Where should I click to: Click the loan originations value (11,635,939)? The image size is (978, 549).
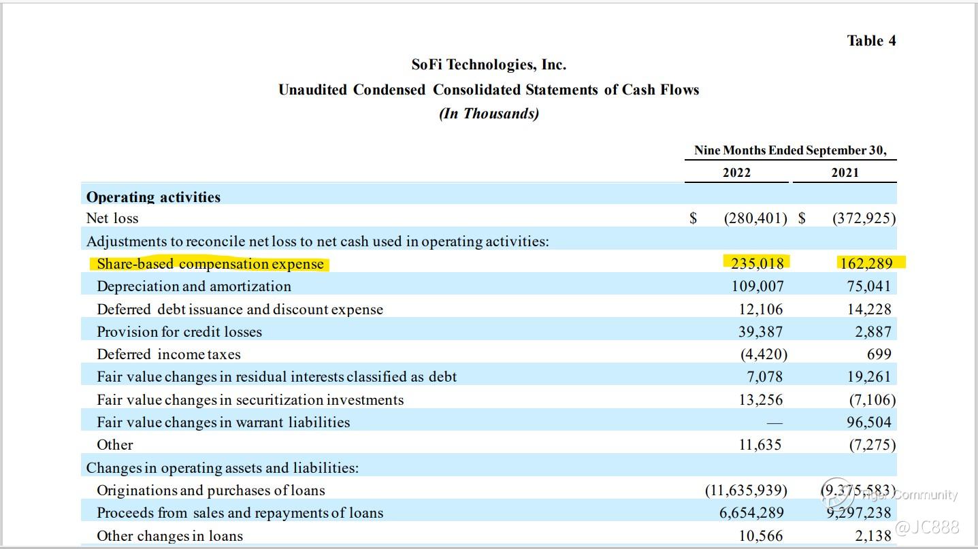(747, 490)
